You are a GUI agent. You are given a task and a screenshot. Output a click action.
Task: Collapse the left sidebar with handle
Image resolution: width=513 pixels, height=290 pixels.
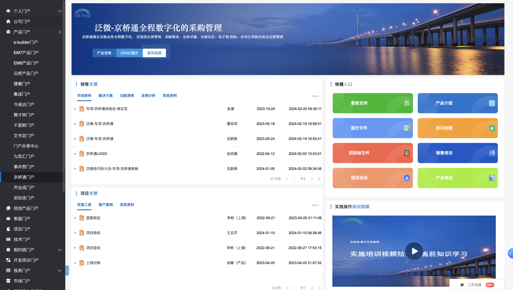click(67, 270)
